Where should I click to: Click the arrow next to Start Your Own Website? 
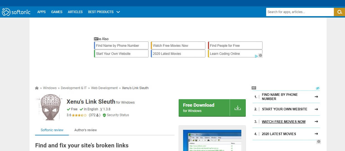[x=316, y=109]
